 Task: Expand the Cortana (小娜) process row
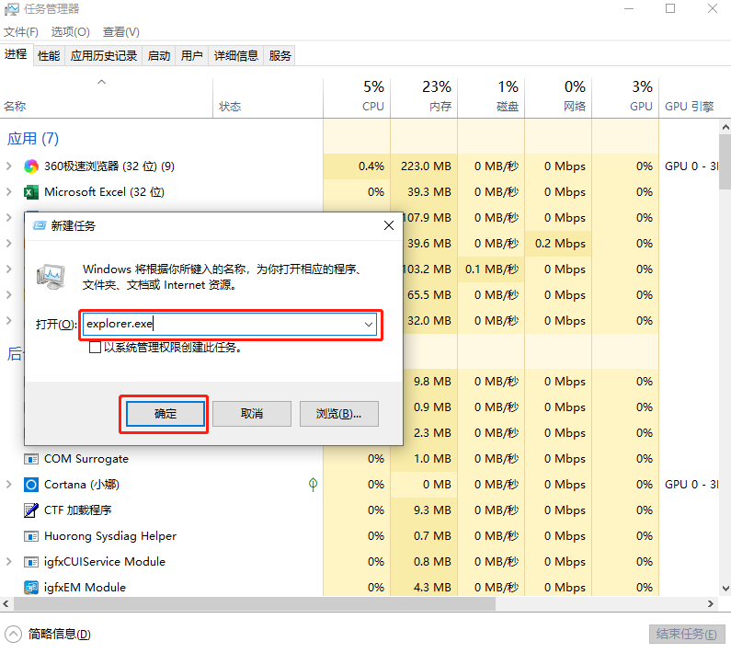click(x=9, y=485)
